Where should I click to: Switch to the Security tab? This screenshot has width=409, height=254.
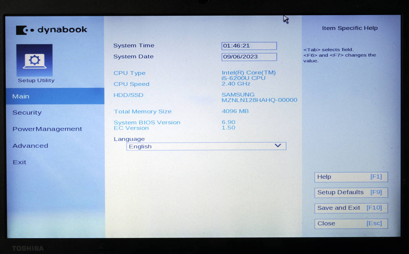[27, 112]
